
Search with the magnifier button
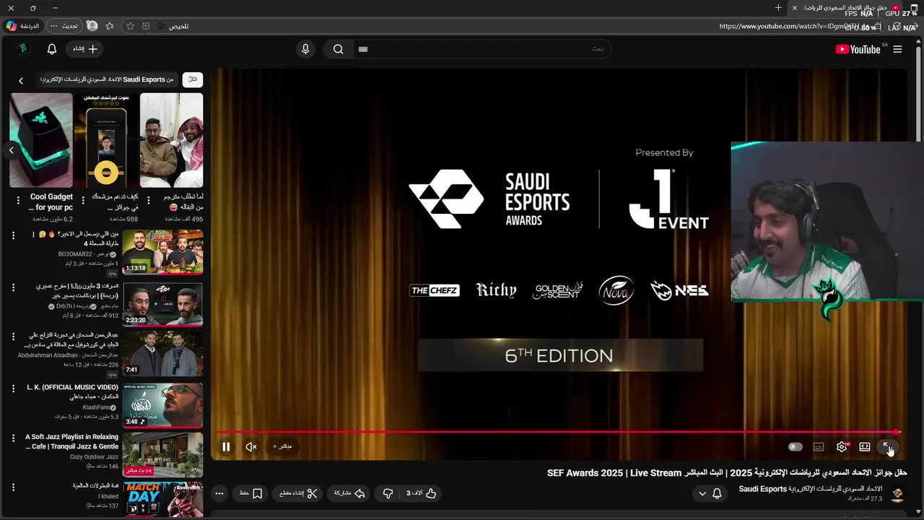pos(338,49)
